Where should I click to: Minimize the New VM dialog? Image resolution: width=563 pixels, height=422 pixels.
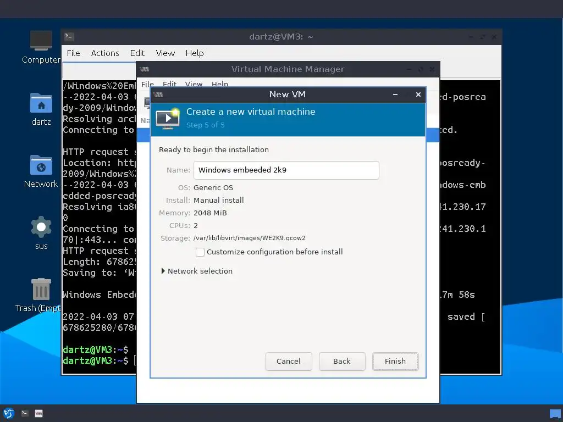tap(395, 95)
